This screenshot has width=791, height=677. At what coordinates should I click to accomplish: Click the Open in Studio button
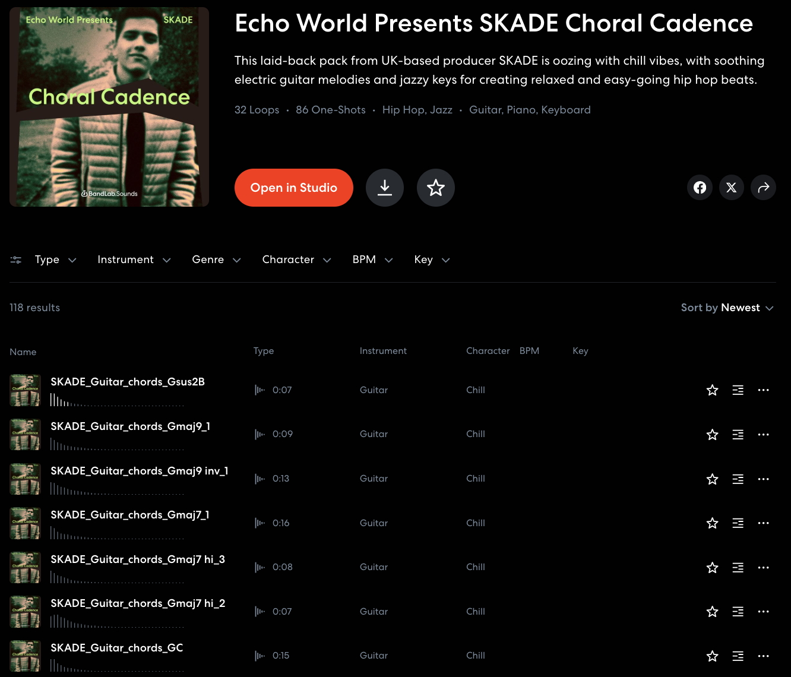(294, 188)
